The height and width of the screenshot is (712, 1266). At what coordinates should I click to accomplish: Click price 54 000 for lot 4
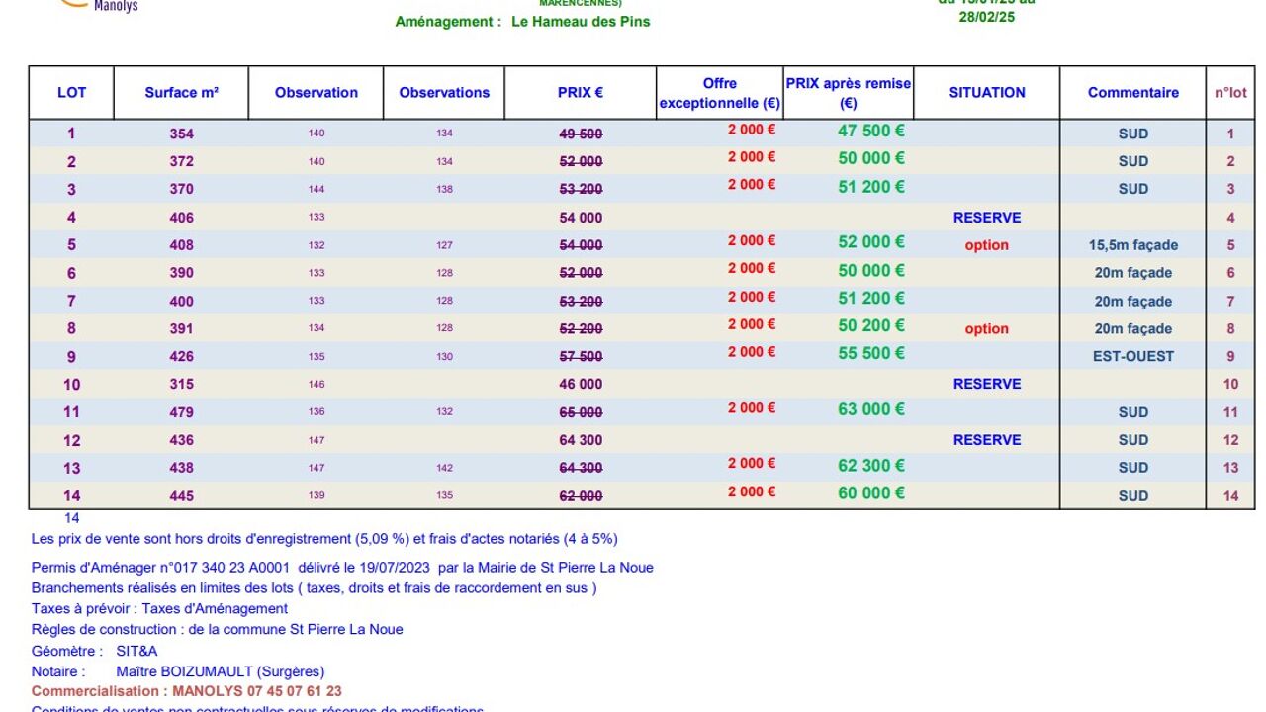point(581,218)
